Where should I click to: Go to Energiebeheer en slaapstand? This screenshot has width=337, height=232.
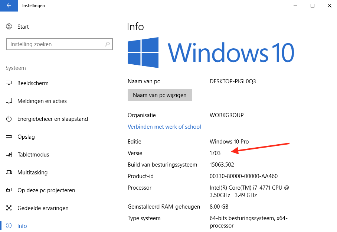[52, 119]
